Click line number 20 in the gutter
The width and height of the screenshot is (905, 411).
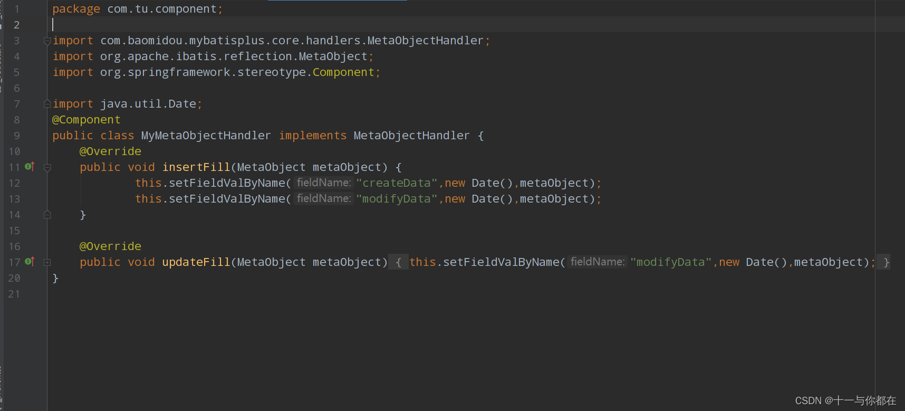(x=14, y=278)
